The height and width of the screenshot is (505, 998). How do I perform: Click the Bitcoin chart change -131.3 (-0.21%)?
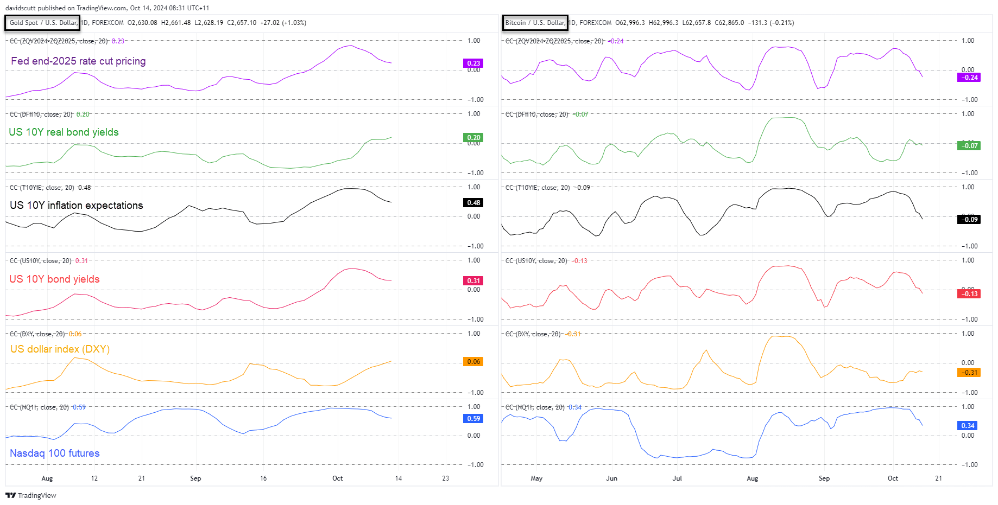(771, 23)
